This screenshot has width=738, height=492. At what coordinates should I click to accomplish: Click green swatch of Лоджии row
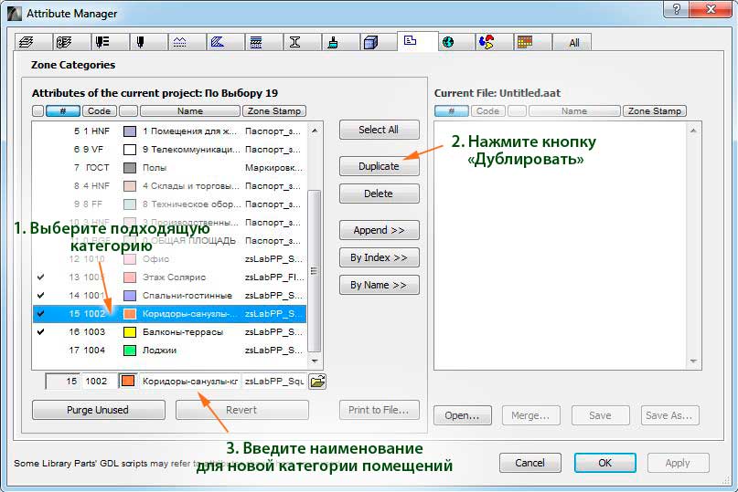point(130,351)
